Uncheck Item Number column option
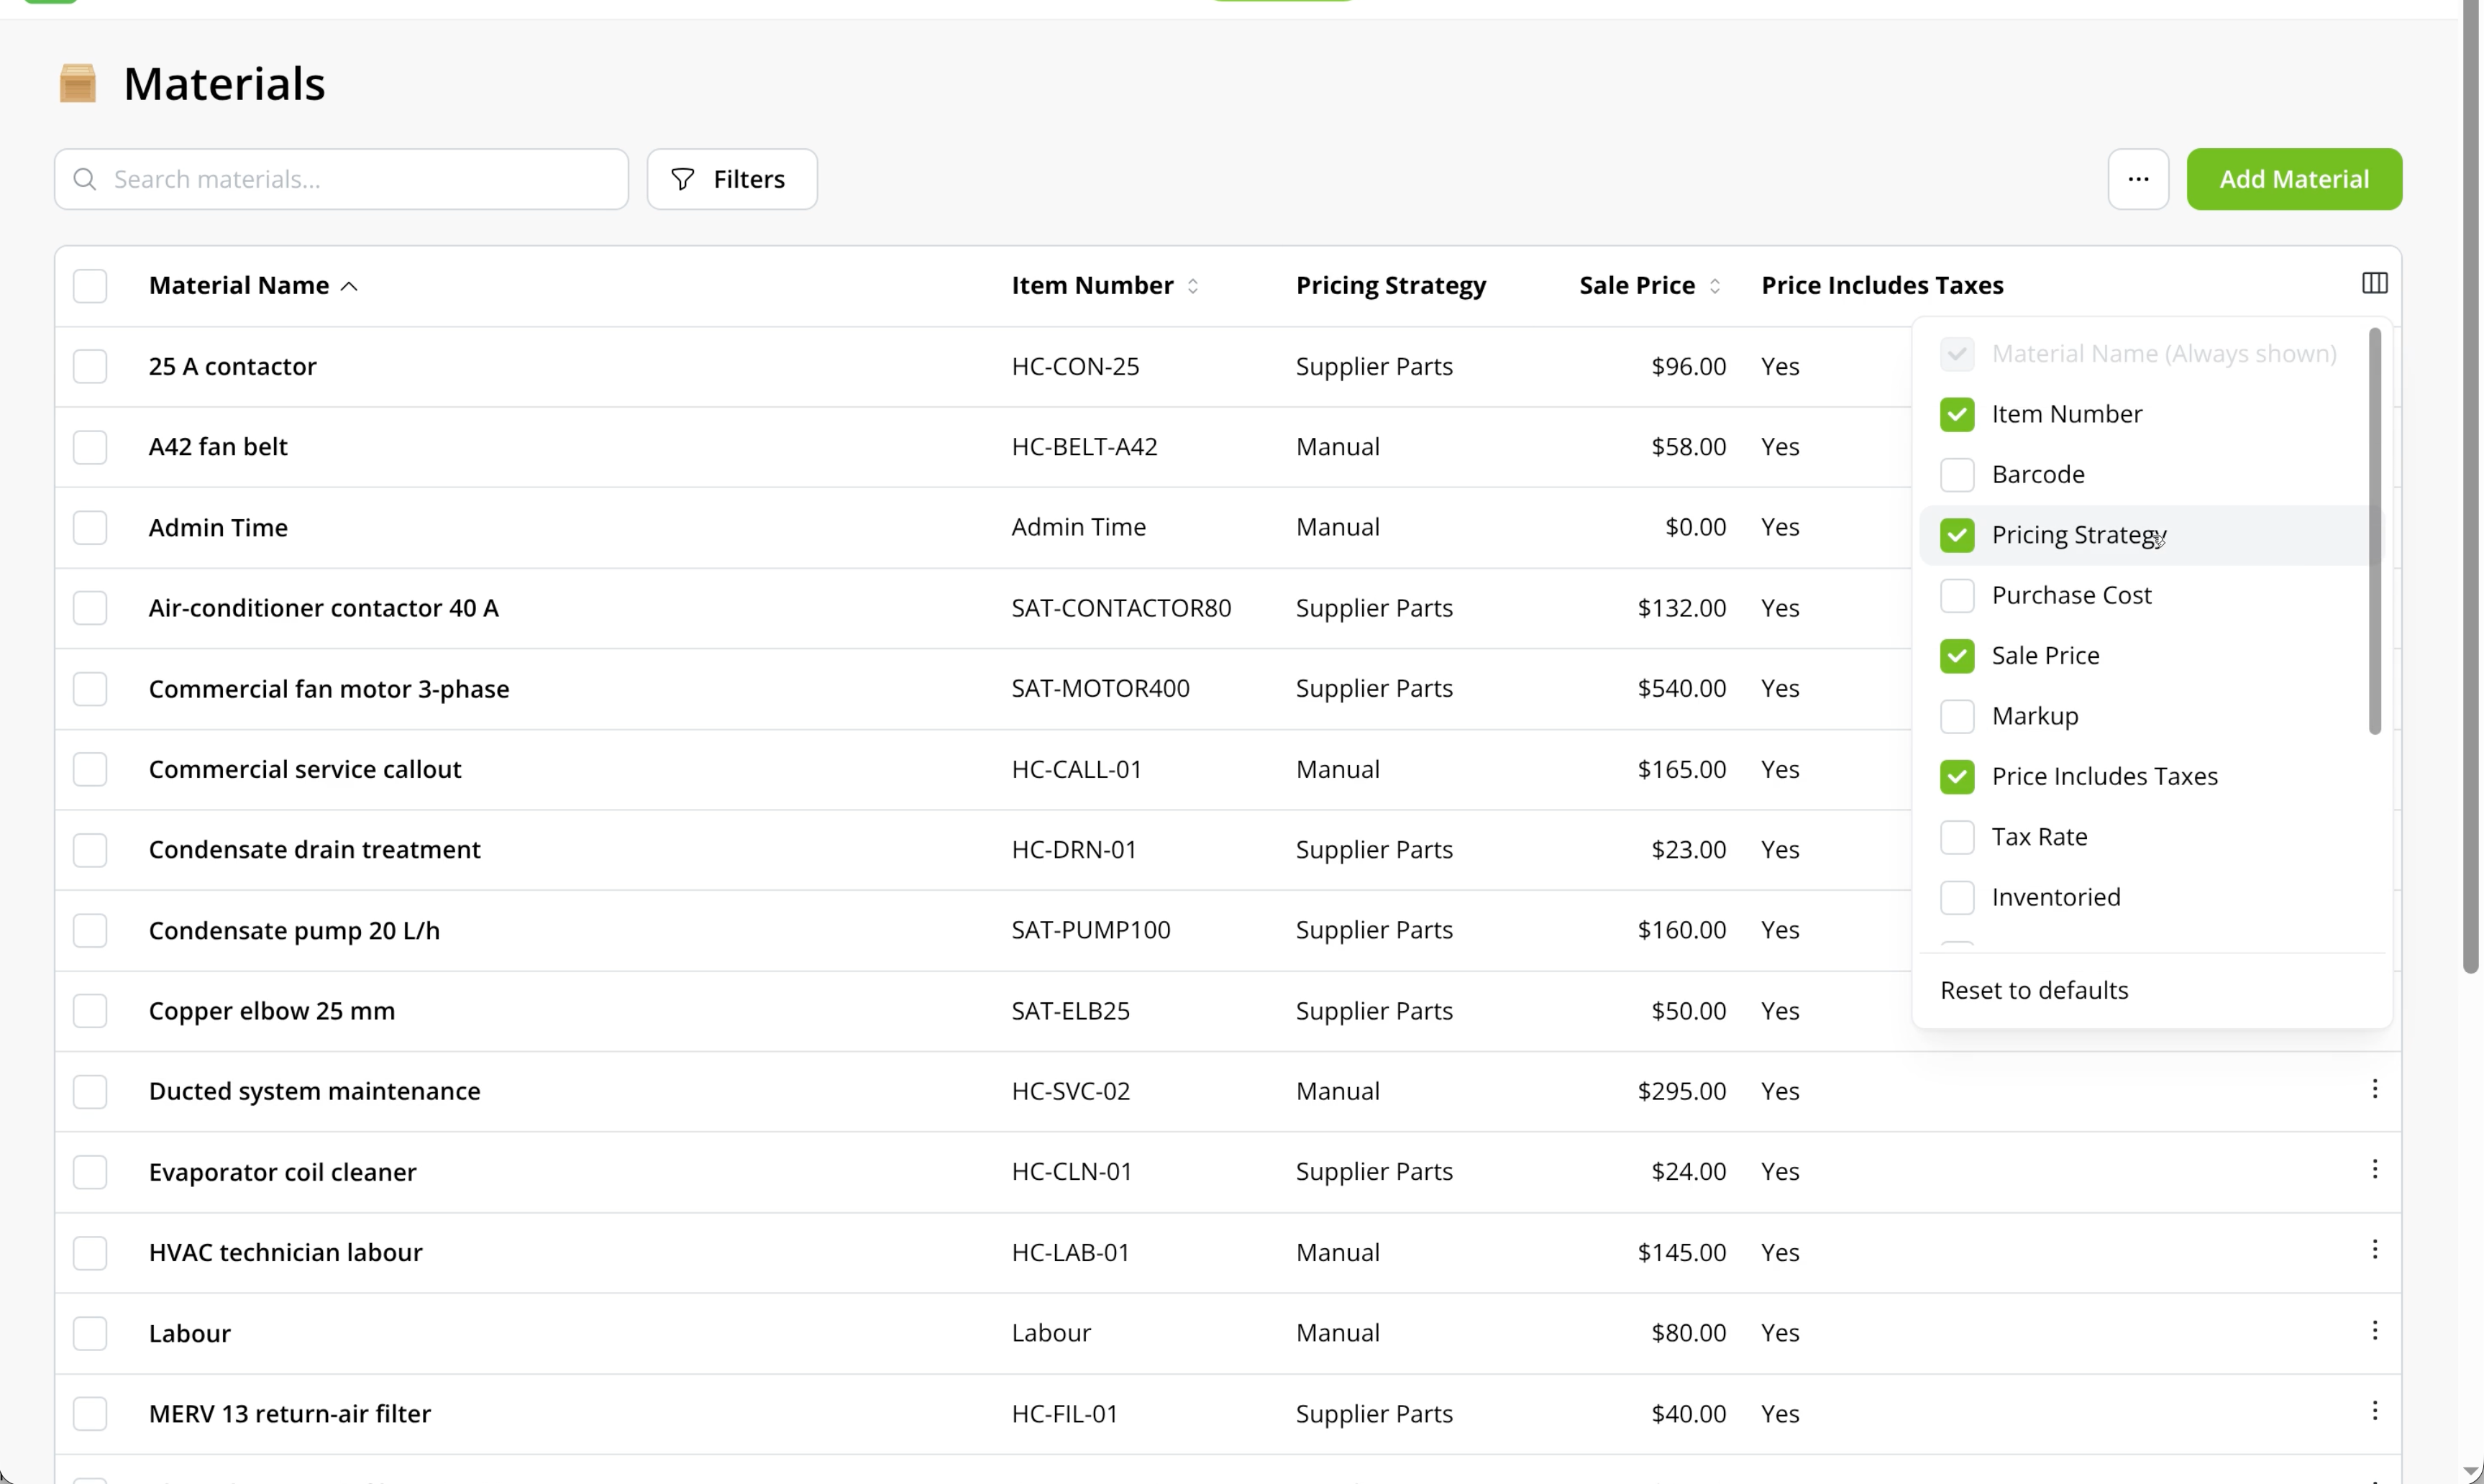2484x1484 pixels. (x=1957, y=414)
